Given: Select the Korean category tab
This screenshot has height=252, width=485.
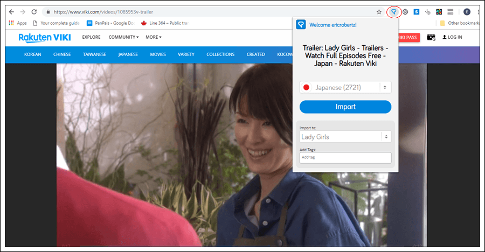Looking at the screenshot, I should (x=33, y=54).
